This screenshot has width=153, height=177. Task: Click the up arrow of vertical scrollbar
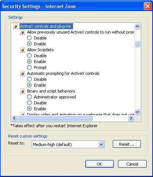point(137,26)
